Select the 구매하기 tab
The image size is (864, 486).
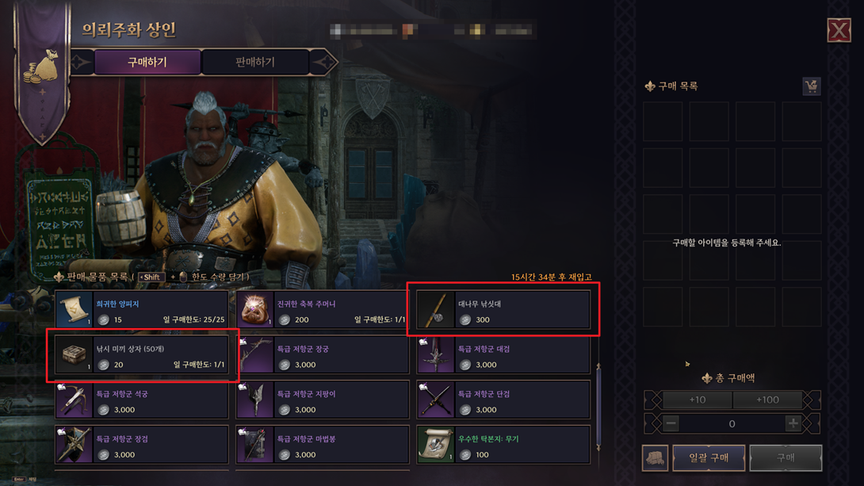coord(147,63)
